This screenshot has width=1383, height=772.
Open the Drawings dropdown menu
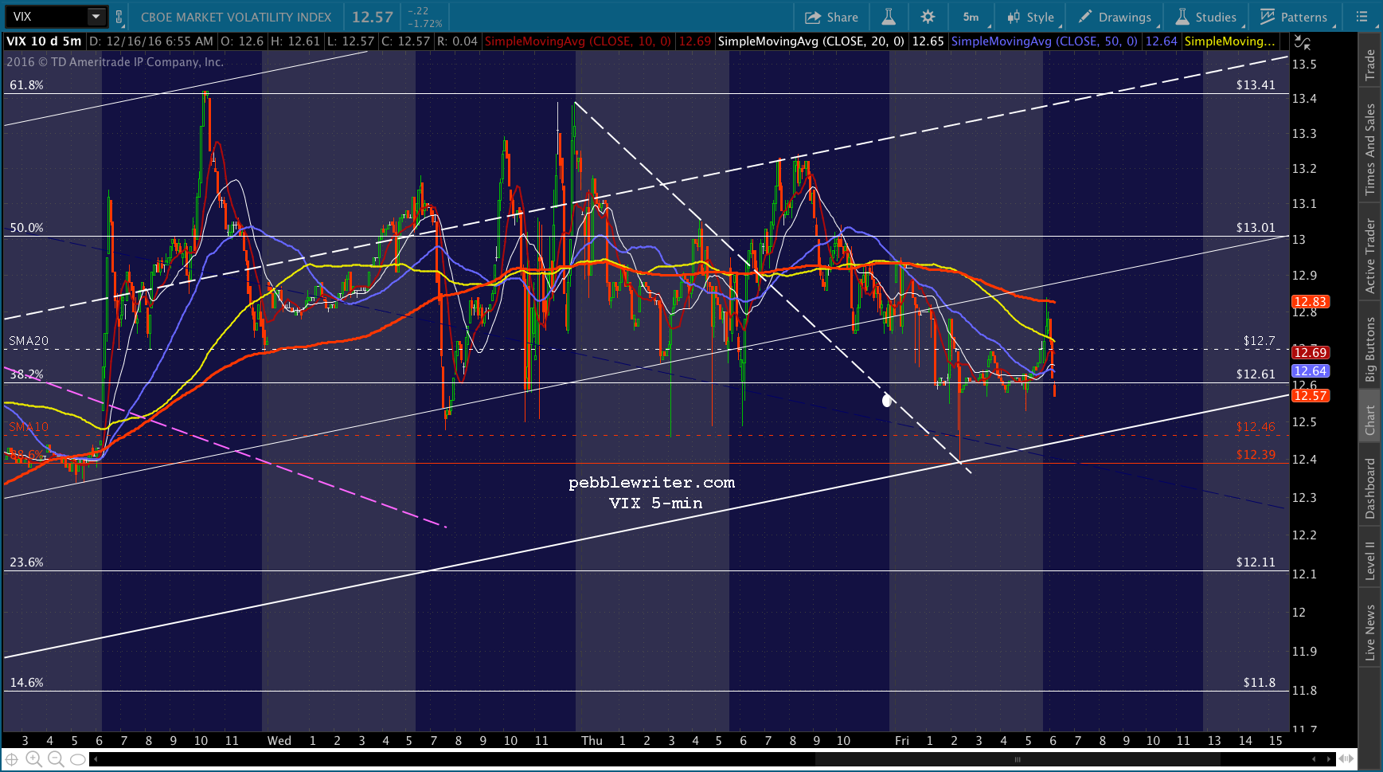coord(1114,17)
